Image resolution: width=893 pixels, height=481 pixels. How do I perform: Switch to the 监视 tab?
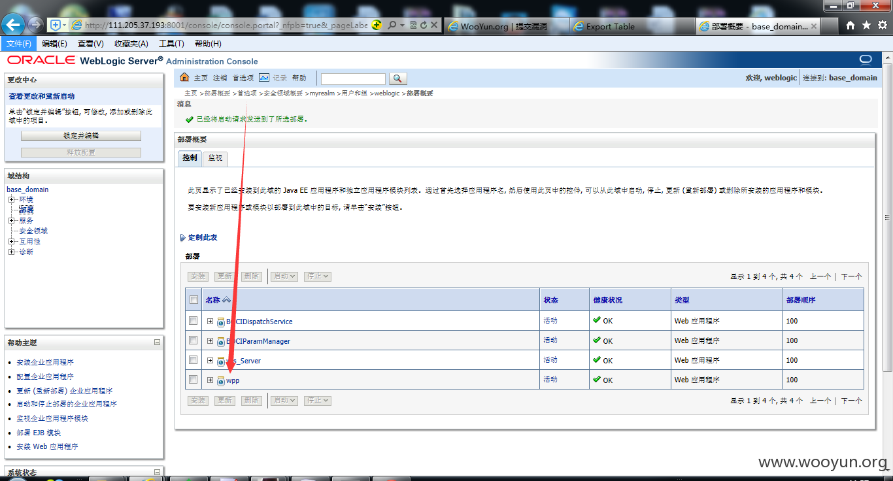coord(215,158)
